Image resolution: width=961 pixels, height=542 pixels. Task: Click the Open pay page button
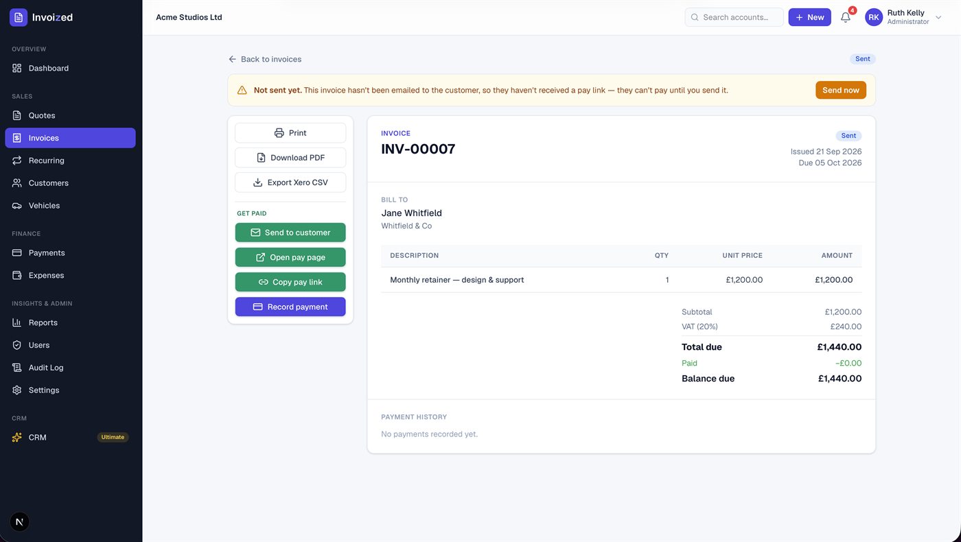290,257
